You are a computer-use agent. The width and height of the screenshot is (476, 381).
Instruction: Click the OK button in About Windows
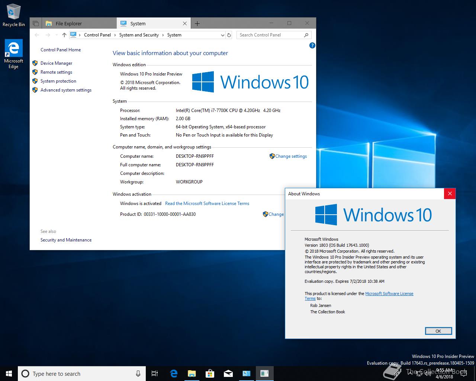pos(438,331)
